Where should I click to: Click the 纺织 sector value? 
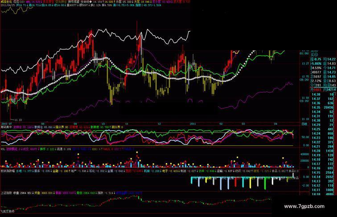[x=243, y=171]
